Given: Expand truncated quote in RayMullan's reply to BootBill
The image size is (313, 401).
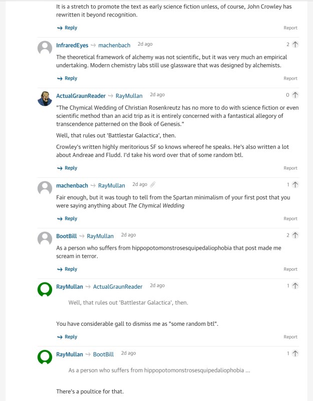Looking at the screenshot, I should (159, 370).
